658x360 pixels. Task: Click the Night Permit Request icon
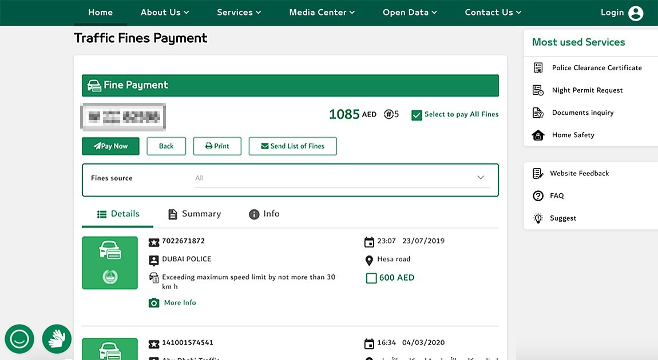pyautogui.click(x=538, y=90)
